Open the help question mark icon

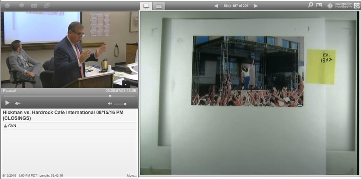[329, 6]
